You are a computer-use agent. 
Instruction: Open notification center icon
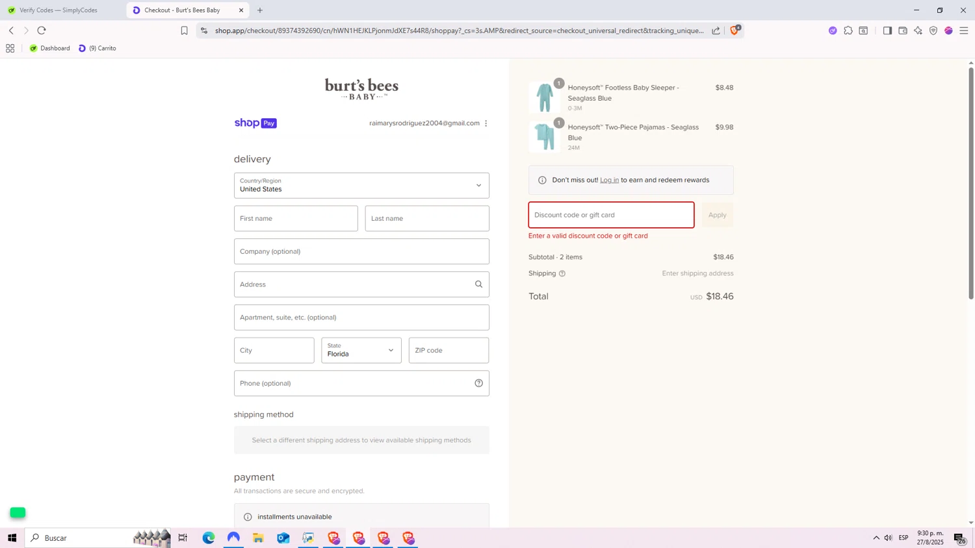(959, 538)
